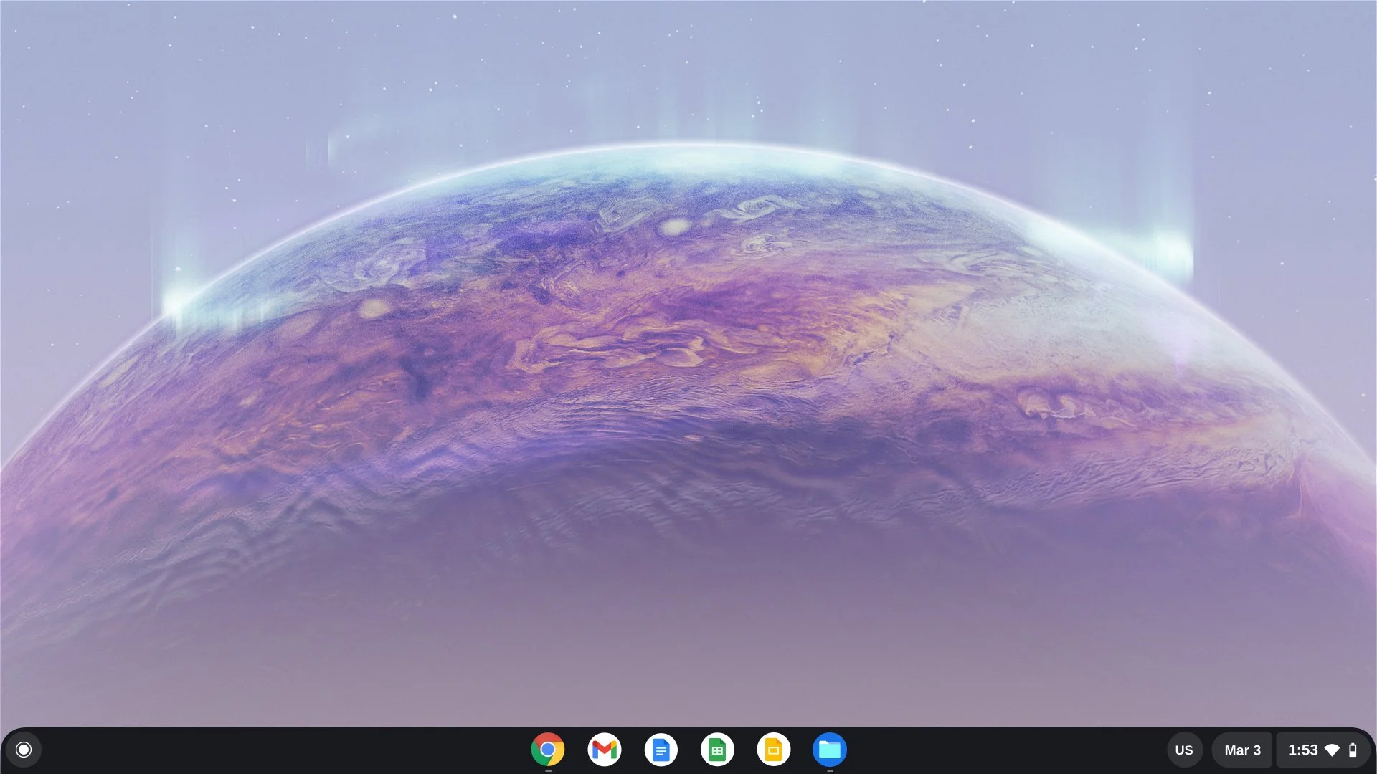Open the date pill in the system tray
Screen dimensions: 1377x774
coord(1241,750)
